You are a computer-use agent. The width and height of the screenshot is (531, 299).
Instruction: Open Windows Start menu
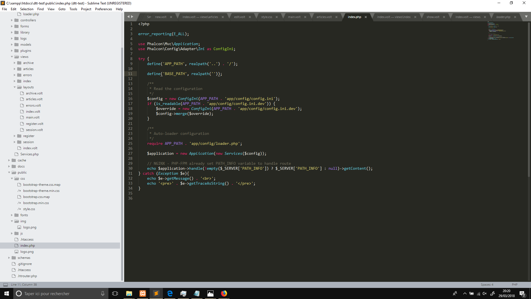point(7,293)
